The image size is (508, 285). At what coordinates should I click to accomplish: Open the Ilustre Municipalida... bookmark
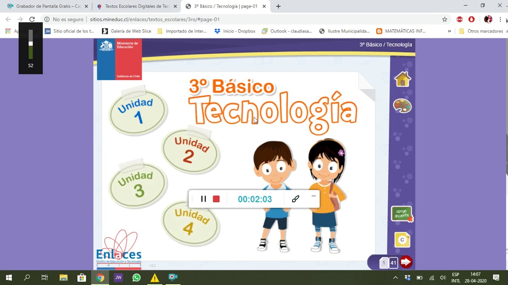[344, 31]
